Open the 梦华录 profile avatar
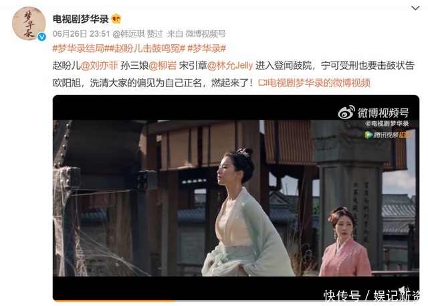This screenshot has height=306, width=428. pos(29,23)
